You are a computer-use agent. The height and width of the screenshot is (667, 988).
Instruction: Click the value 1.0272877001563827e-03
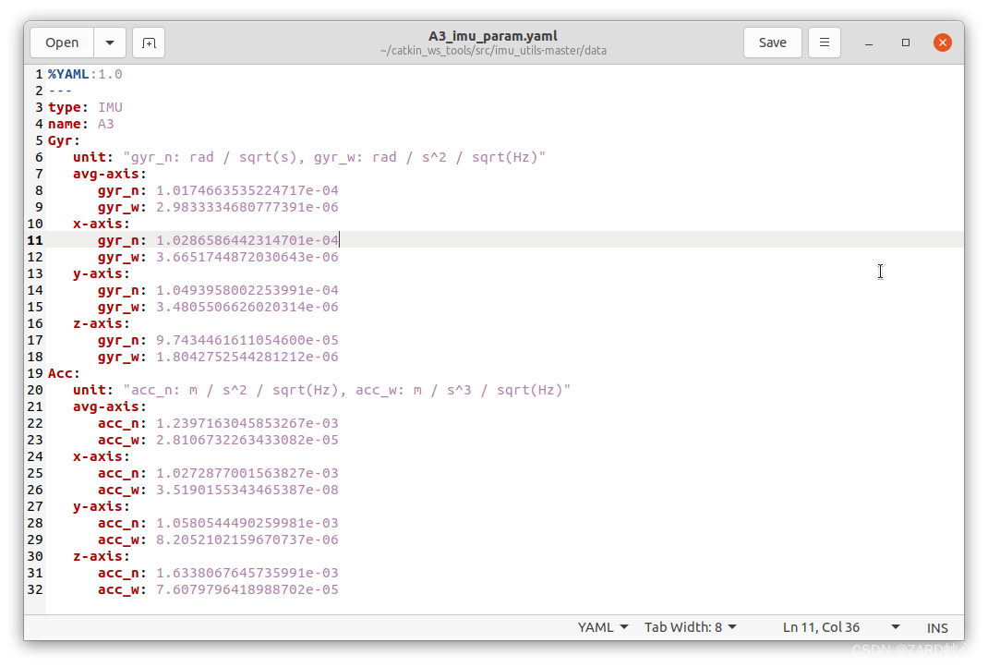tap(247, 473)
